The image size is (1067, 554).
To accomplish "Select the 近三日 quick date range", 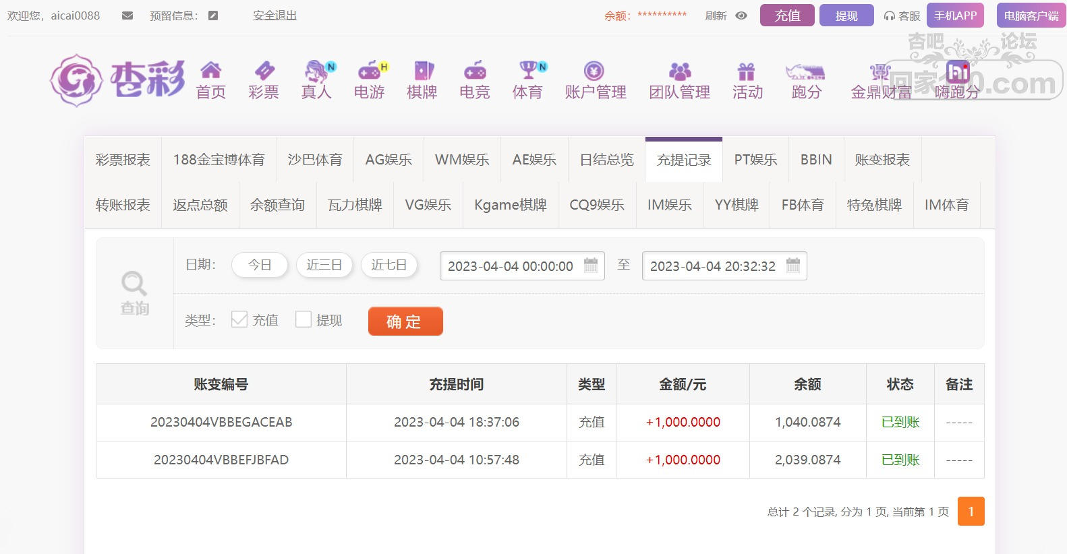I will coord(324,265).
